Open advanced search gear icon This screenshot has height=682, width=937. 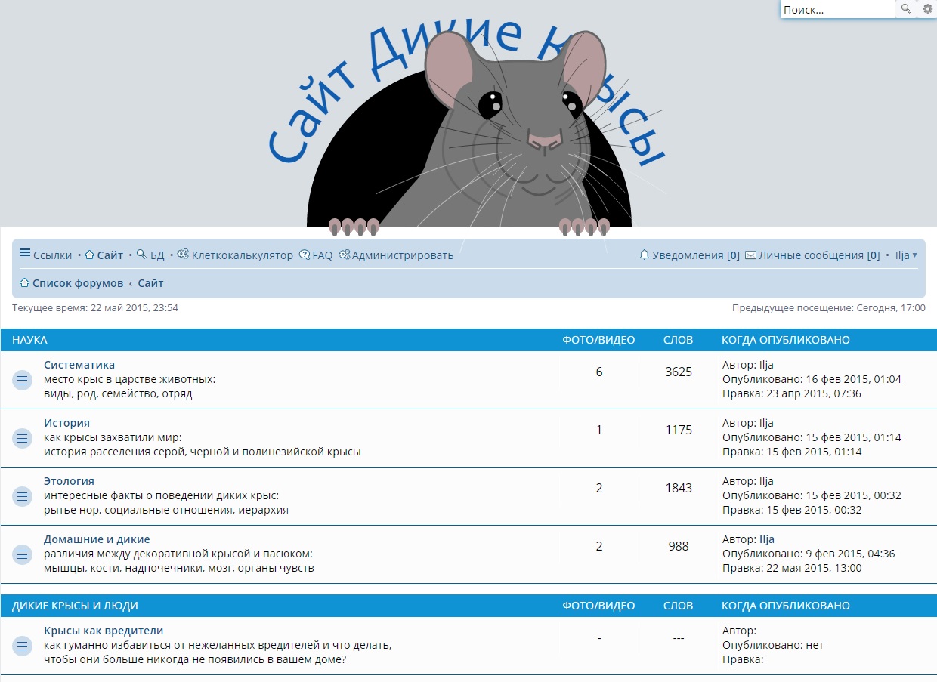(928, 9)
